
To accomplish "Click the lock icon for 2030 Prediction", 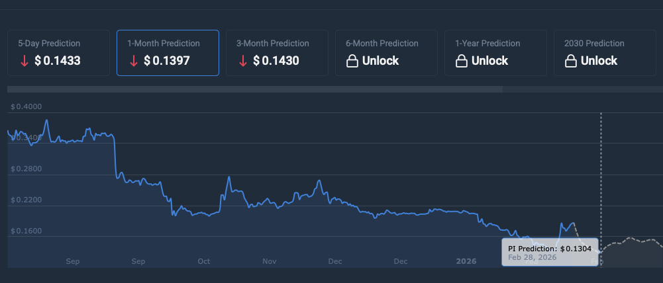I will tap(570, 61).
